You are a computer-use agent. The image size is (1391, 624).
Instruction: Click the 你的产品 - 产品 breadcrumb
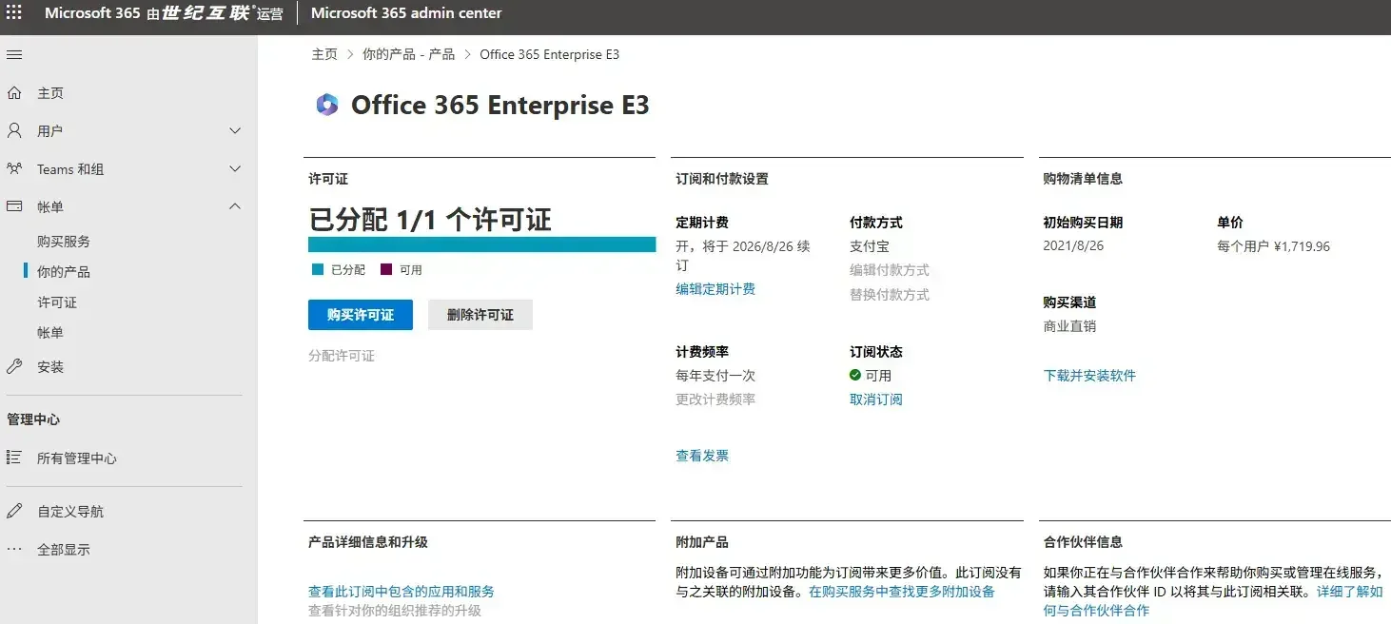coord(409,54)
